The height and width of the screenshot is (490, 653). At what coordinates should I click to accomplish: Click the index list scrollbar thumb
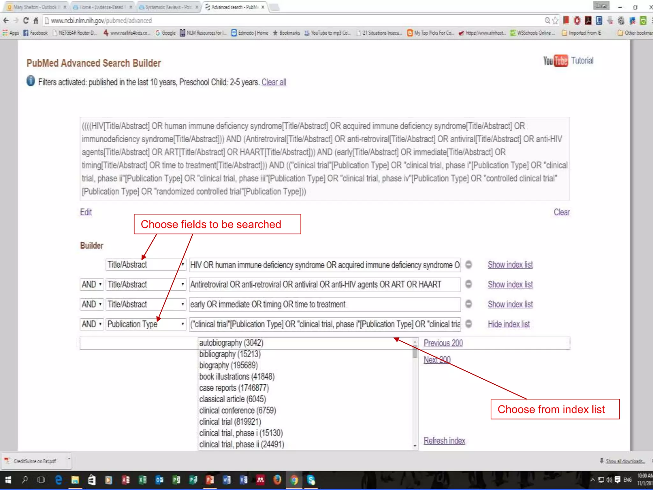tap(415, 352)
